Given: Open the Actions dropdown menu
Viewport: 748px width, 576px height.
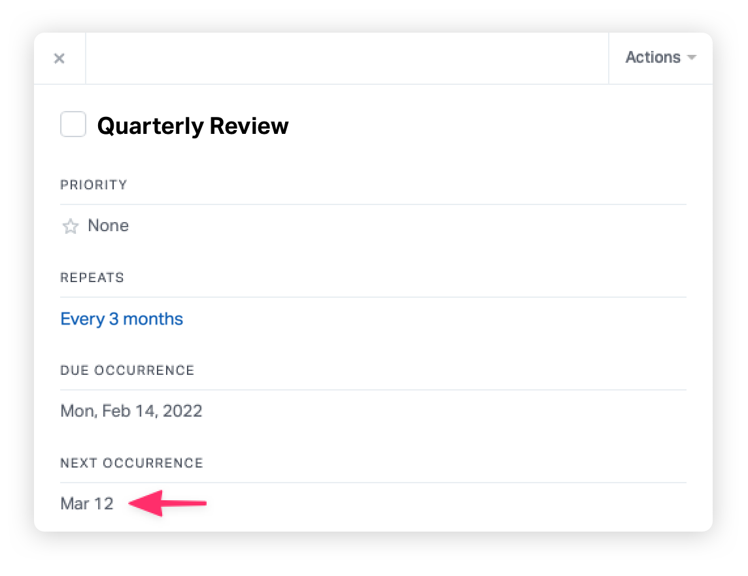Looking at the screenshot, I should coord(660,57).
